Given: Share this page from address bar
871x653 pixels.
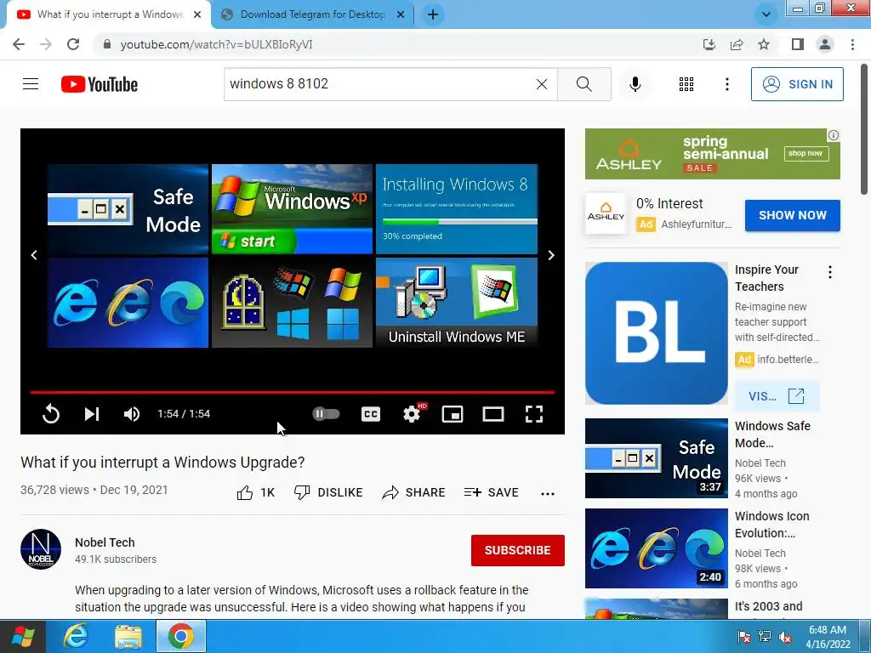Looking at the screenshot, I should tap(737, 44).
